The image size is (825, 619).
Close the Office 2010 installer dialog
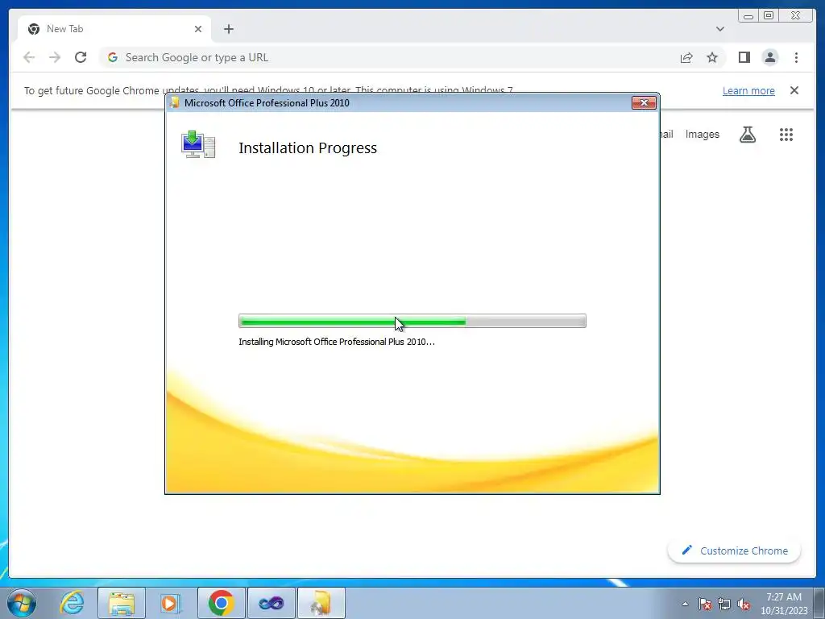pos(644,102)
